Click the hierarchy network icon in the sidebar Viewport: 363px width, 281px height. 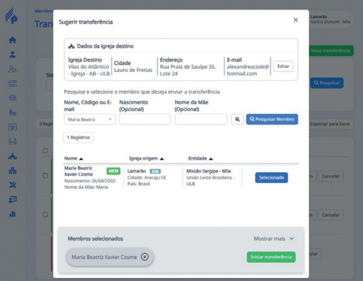[13, 171]
